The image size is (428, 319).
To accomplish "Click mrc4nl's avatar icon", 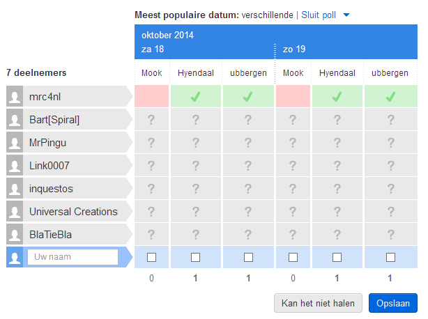I will [15, 97].
